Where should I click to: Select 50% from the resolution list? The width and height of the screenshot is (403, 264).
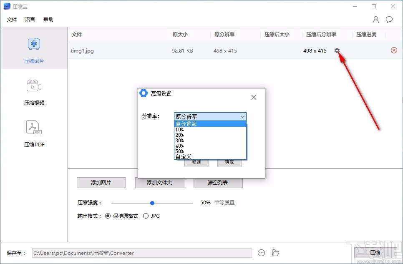click(x=179, y=151)
